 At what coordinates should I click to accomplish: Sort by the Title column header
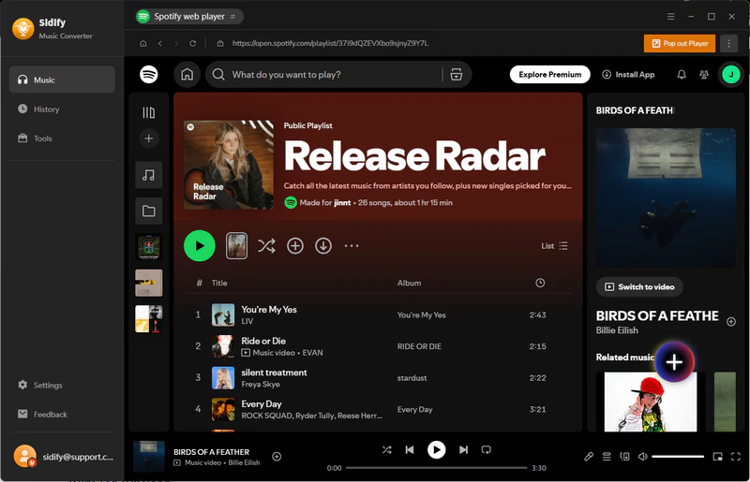tap(219, 283)
